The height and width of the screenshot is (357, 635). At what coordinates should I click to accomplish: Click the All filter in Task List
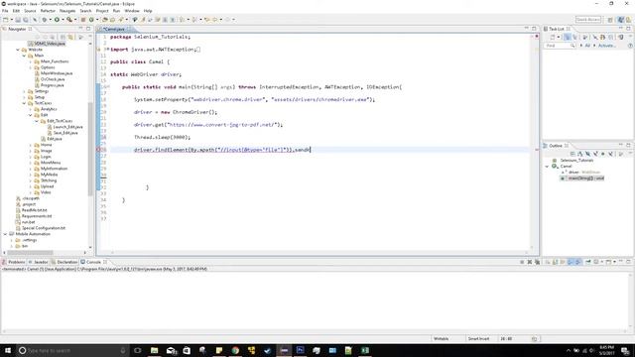point(587,46)
